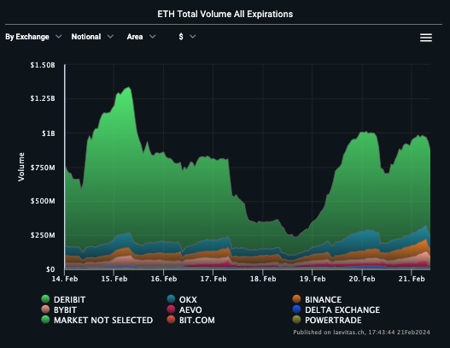Image resolution: width=450 pixels, height=348 pixels.
Task: Click the ETH Total Volume All Expirations title
Action: [x=225, y=14]
